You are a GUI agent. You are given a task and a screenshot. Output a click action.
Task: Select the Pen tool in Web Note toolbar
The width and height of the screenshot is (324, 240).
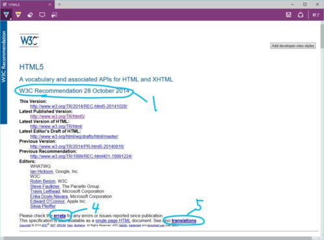click(6, 15)
